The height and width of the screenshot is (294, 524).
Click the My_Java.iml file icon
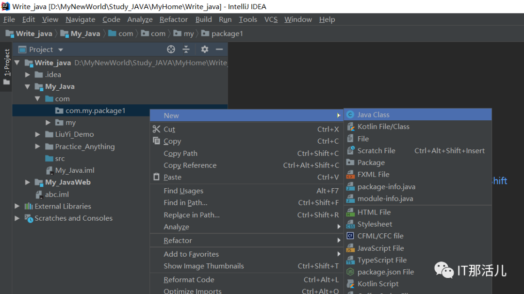pyautogui.click(x=49, y=170)
